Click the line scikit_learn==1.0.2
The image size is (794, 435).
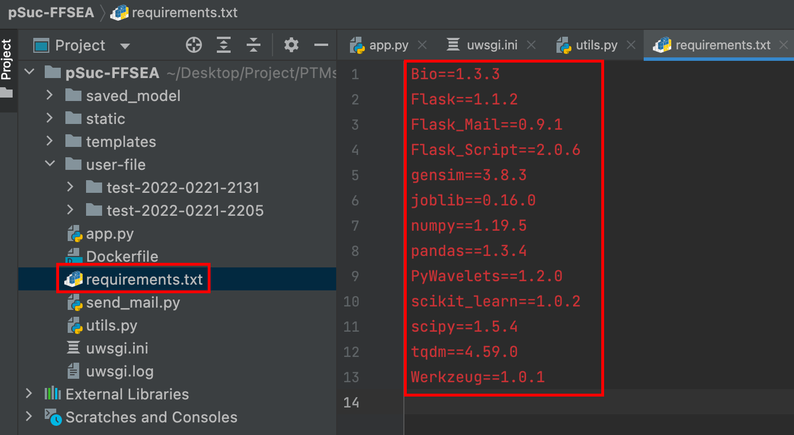(496, 301)
